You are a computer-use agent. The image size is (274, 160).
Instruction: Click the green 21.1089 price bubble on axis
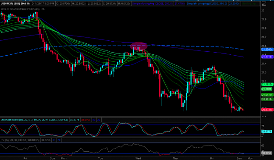pos(267,89)
